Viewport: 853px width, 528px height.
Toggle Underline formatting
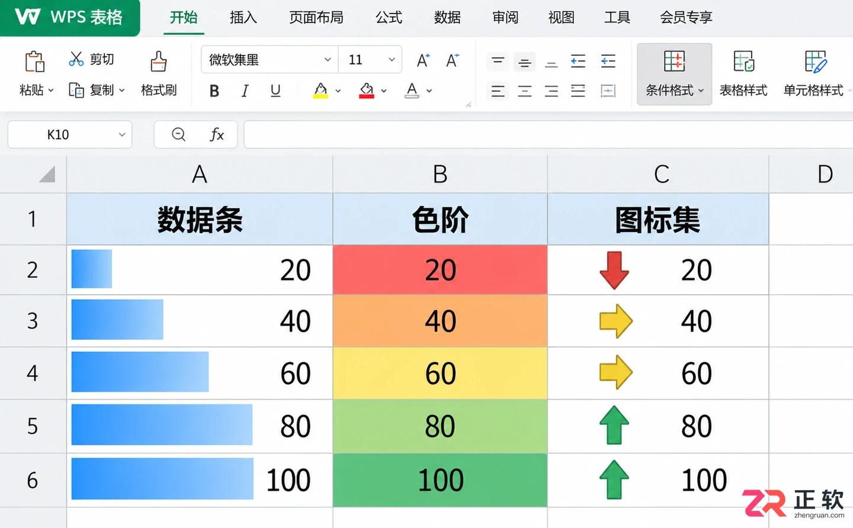click(x=275, y=91)
